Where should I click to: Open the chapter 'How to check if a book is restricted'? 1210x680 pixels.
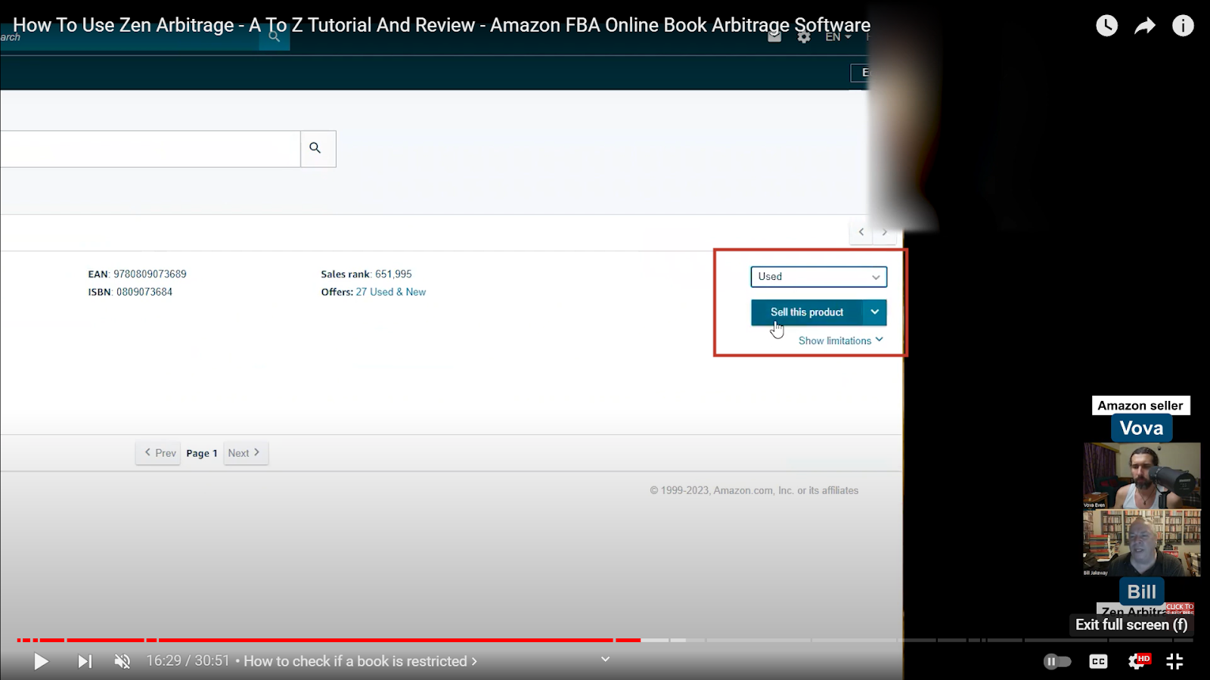tap(360, 661)
